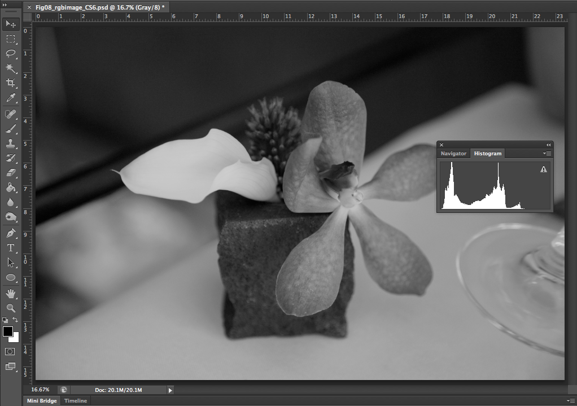This screenshot has height=406, width=577.
Task: Open the status bar document info arrow
Action: 171,390
